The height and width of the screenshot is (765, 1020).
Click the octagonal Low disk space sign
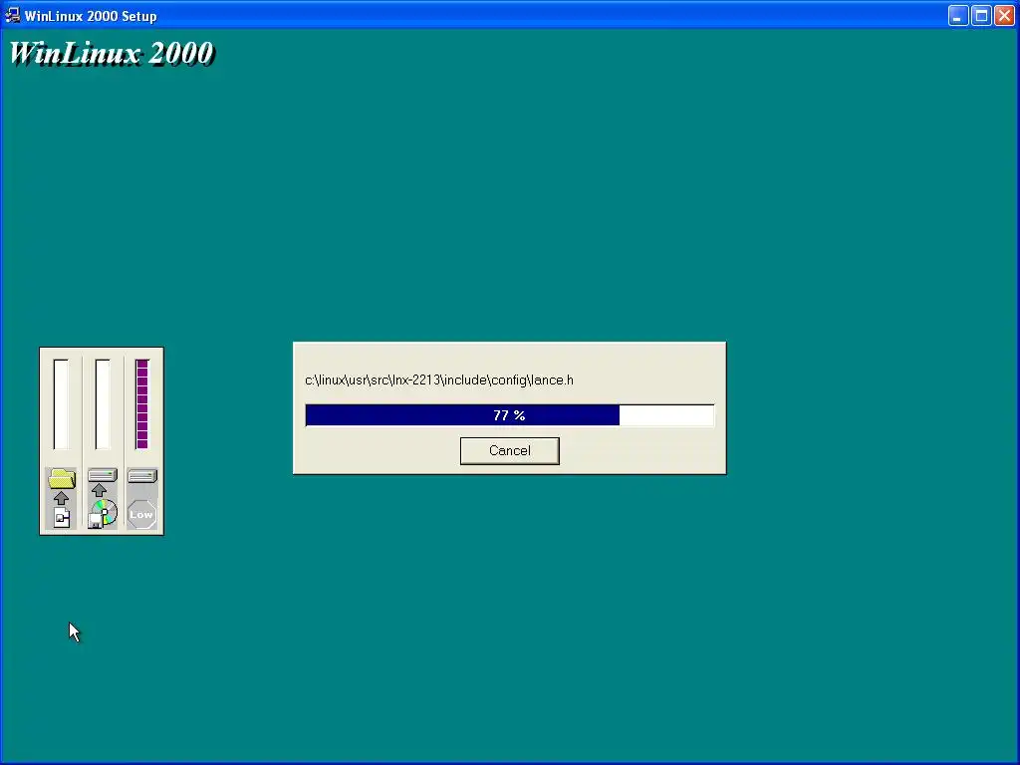pos(141,515)
